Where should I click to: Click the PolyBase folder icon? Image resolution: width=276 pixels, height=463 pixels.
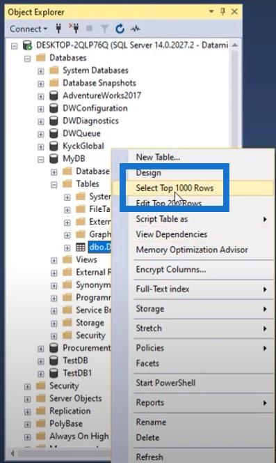pyautogui.click(x=40, y=424)
